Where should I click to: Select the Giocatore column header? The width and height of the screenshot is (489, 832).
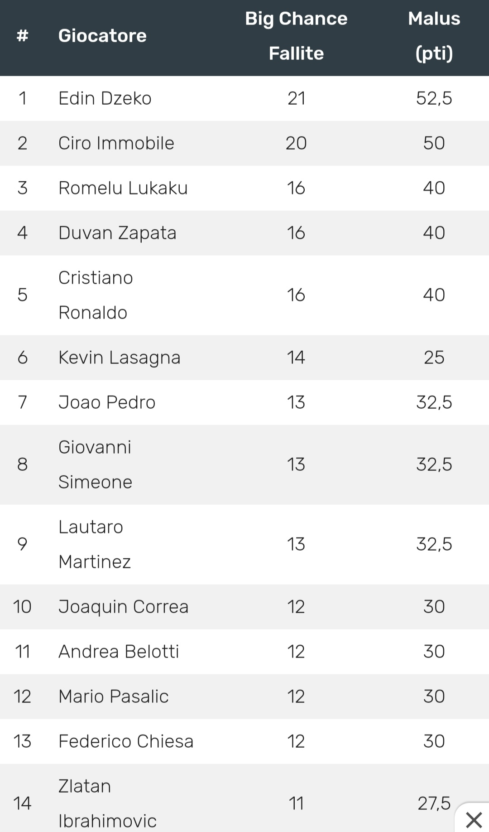tap(102, 36)
